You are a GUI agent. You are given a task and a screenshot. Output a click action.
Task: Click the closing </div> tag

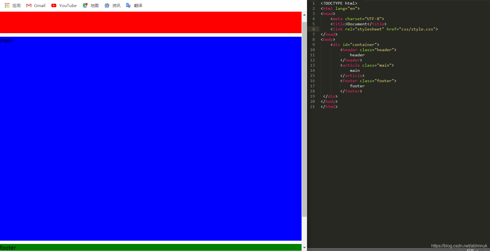tap(330, 96)
